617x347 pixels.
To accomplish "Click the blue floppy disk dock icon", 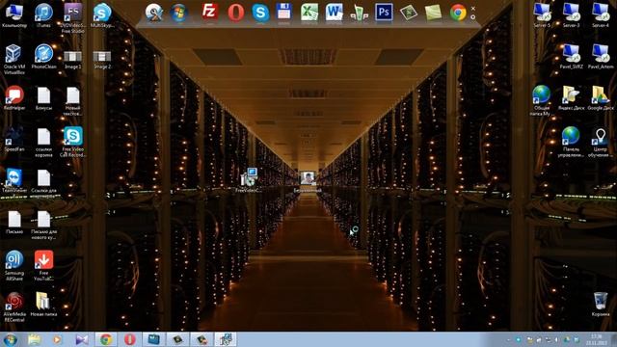I will tap(283, 13).
